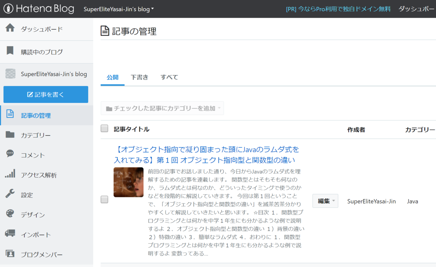Open インポート in the sidebar

click(47, 235)
